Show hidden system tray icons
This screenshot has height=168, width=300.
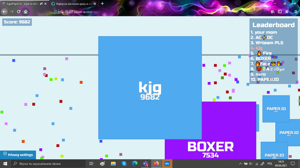(241, 163)
